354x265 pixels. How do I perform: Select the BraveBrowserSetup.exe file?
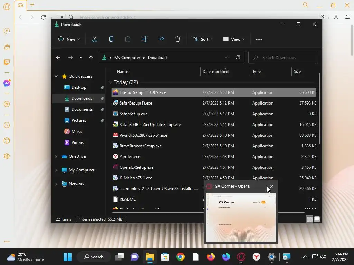pos(214,146)
